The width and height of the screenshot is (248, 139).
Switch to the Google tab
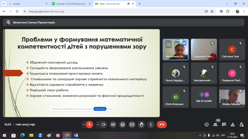pyautogui.click(x=28, y=4)
